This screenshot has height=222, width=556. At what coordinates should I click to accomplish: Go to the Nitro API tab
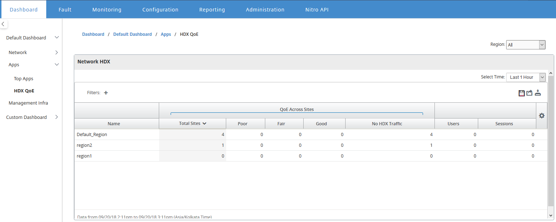click(x=317, y=10)
